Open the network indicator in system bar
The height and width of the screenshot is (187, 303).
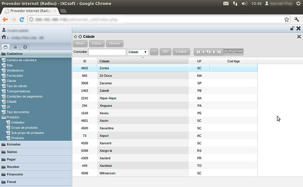coord(235,3)
